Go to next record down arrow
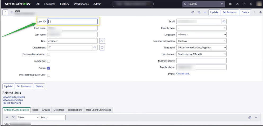The width and height of the screenshot is (263, 126). pyautogui.click(x=260, y=12)
